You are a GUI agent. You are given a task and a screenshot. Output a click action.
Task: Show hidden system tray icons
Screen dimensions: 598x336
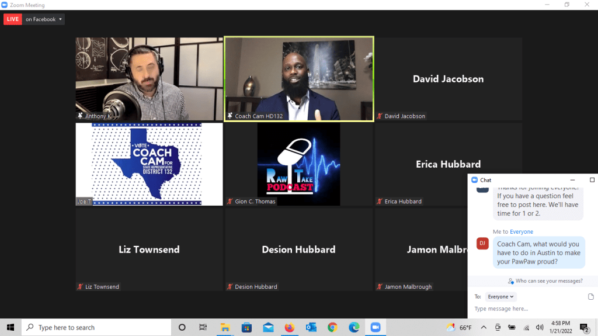tap(483, 327)
